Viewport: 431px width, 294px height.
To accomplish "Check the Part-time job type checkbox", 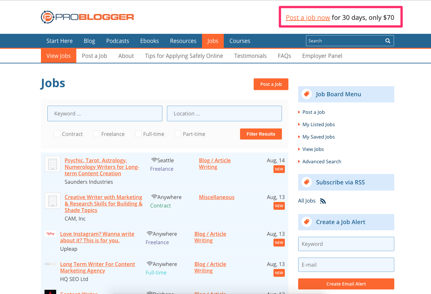I will pyautogui.click(x=178, y=134).
